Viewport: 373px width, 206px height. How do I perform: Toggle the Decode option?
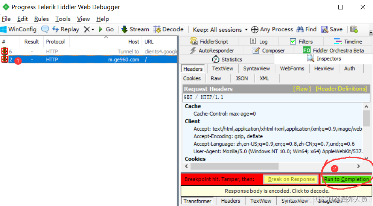click(168, 29)
